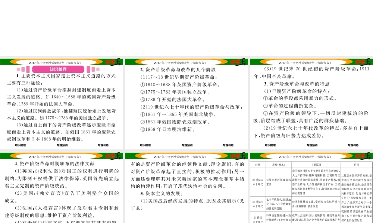Click the 中考王 logo on the table slide
Image resolution: width=373 pixels, height=223 pixels.
[x=363, y=156]
